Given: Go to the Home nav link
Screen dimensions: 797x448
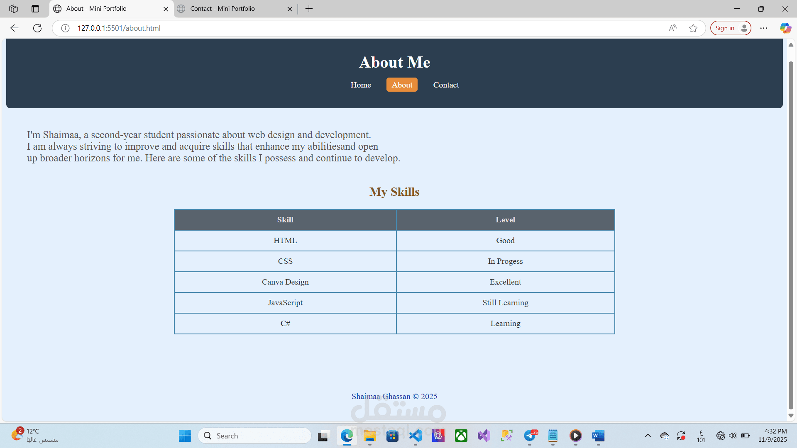Looking at the screenshot, I should pos(360,85).
